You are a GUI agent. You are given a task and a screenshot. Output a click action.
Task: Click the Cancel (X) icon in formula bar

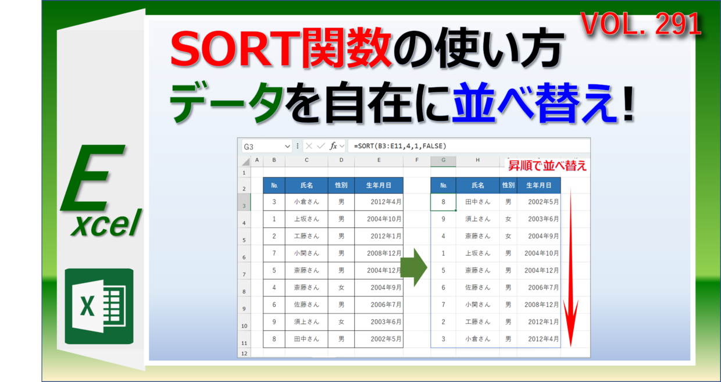[309, 146]
